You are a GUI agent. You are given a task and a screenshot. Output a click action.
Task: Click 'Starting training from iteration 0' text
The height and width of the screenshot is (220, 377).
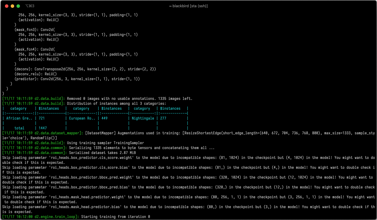coord(116,217)
